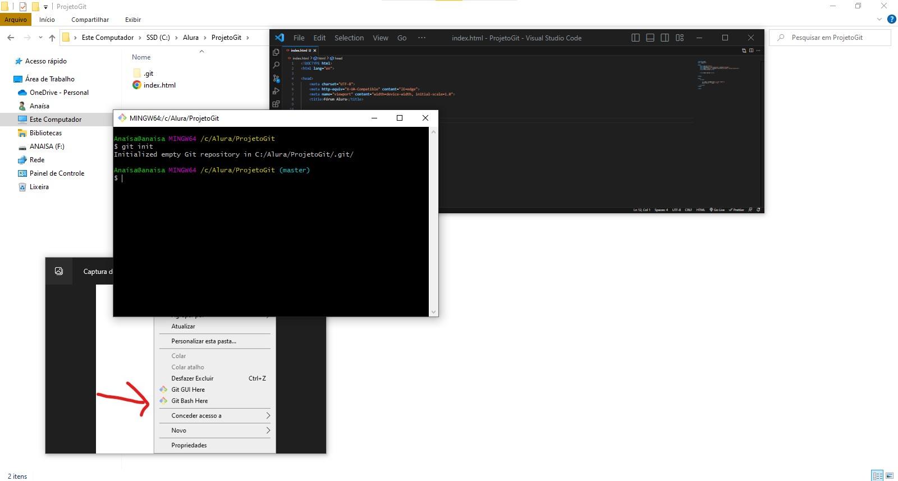Image resolution: width=898 pixels, height=481 pixels.
Task: Expand the chevron after Este Computador breadcrumb
Action: [140, 38]
